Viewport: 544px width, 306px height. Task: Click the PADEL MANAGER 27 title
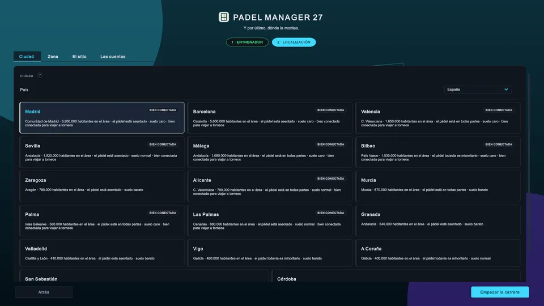point(278,18)
